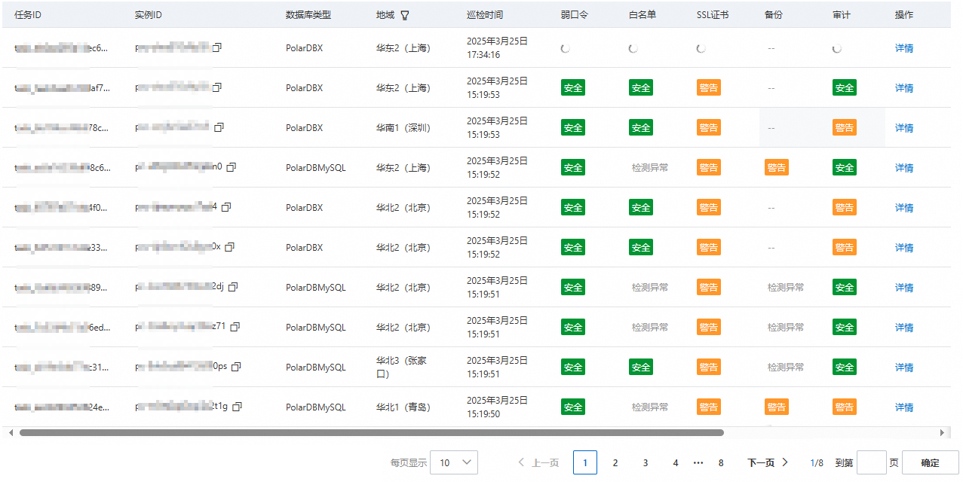963x482 pixels.
Task: Click 白名单 安全 badge in 华北3（张家口）row
Action: click(x=641, y=367)
